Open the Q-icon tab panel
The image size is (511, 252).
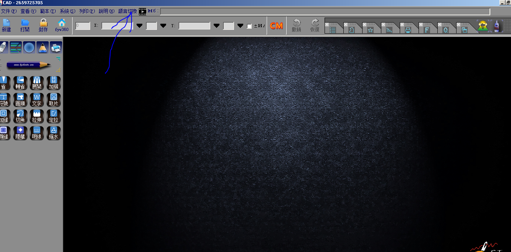(x=445, y=30)
